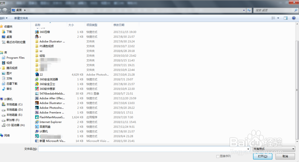
Task: Select the 经验 folder name
Action: pos(42,56)
